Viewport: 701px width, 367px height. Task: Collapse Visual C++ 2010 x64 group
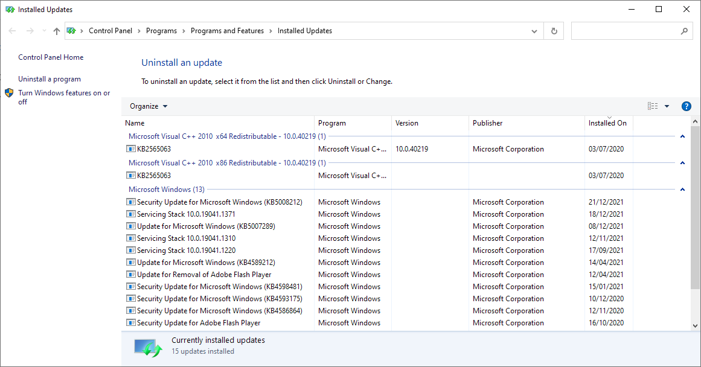click(683, 136)
